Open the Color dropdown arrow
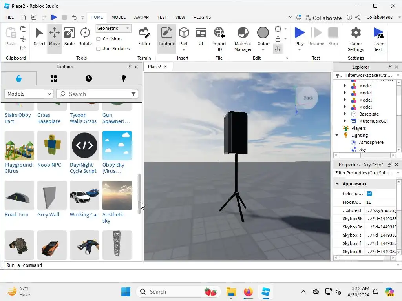This screenshot has width=402, height=301. 263,50
